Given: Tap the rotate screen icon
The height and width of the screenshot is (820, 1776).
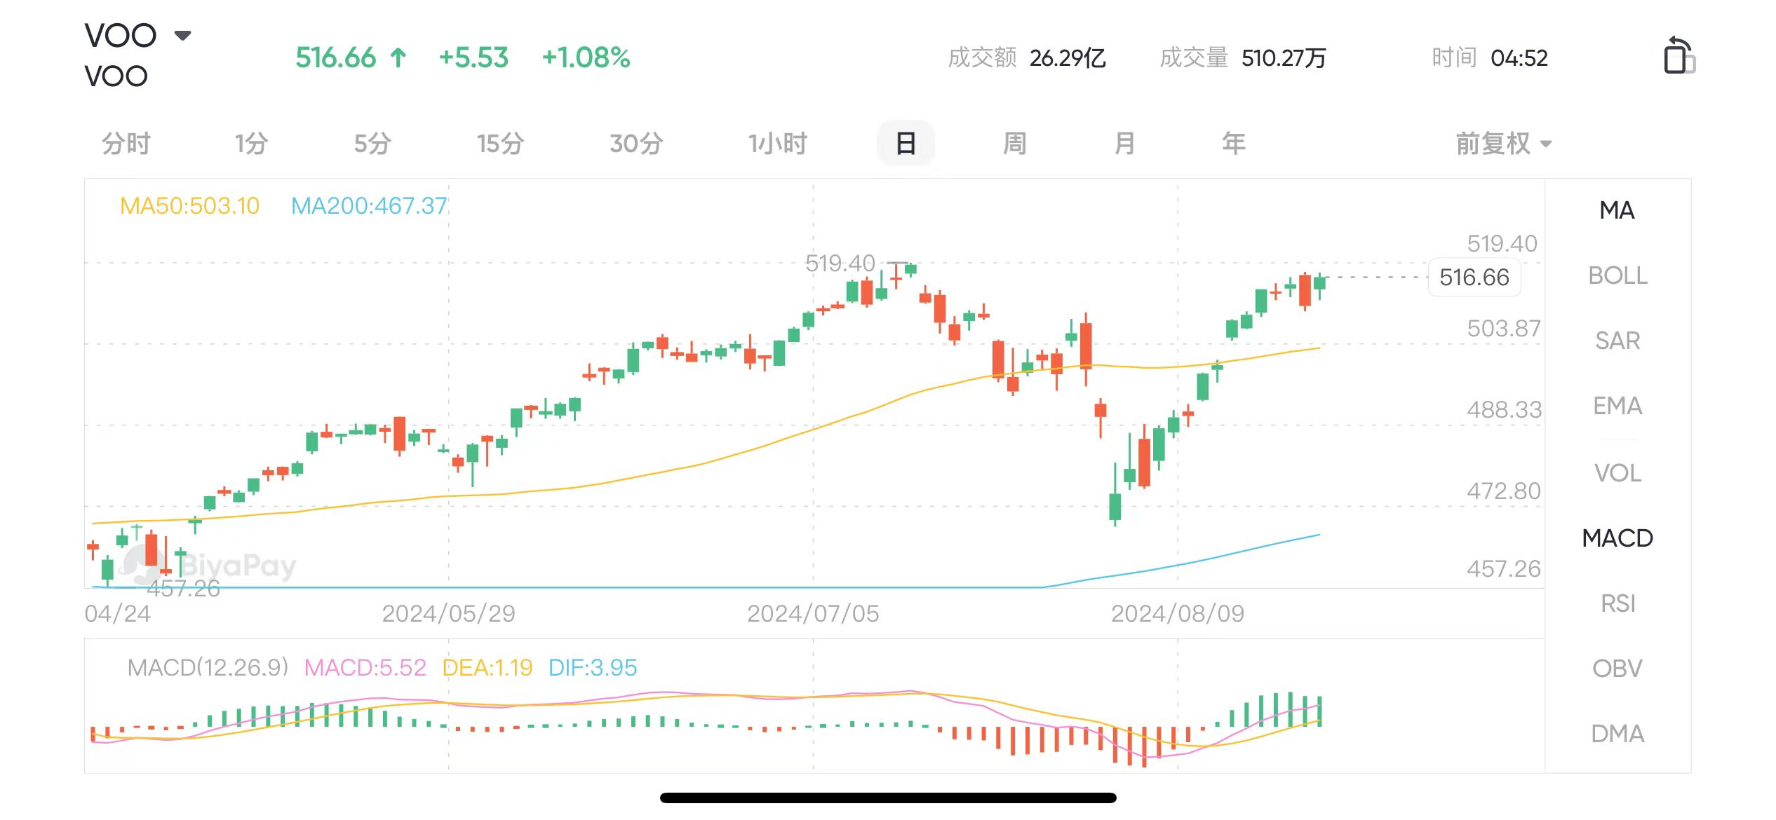Looking at the screenshot, I should [1679, 56].
